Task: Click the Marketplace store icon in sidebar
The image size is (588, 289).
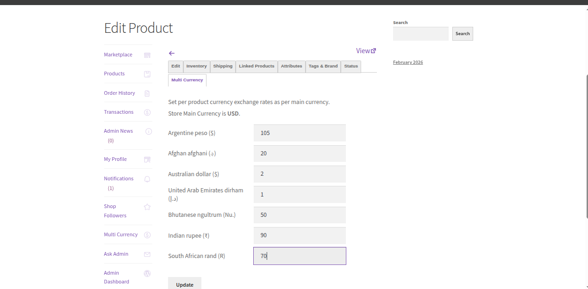Action: point(147,55)
